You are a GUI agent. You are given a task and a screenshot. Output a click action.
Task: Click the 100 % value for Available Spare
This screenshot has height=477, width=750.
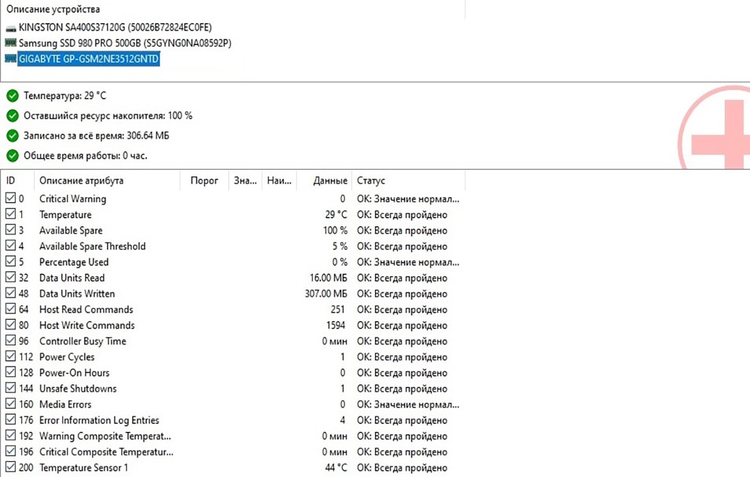click(335, 230)
